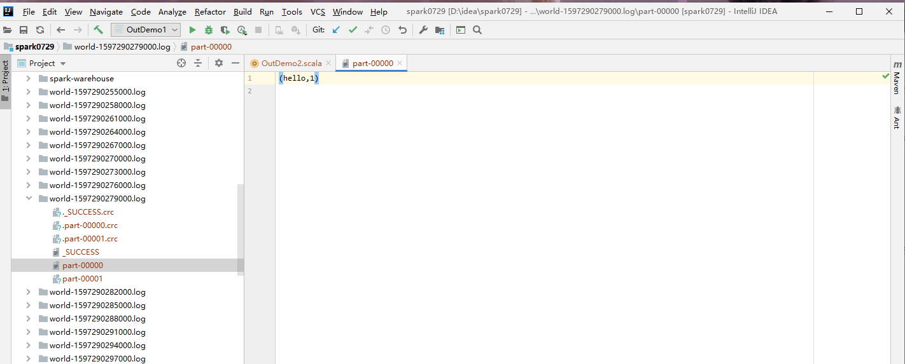Click the Save All floppy disk icon

point(24,30)
